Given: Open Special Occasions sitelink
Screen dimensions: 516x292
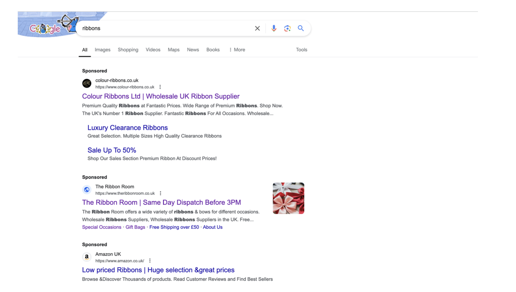Looking at the screenshot, I should (x=102, y=227).
